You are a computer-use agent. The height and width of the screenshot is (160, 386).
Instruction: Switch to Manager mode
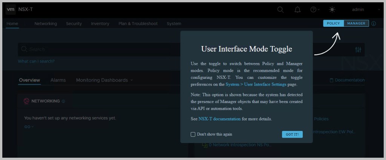pos(356,23)
